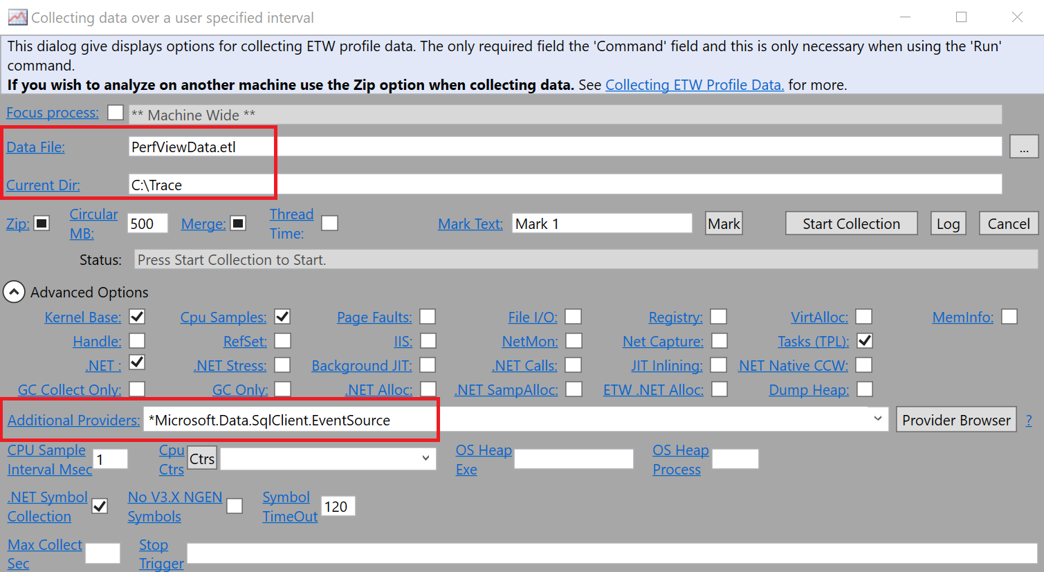Click the PerfView chart icon in title bar
1044x572 pixels.
point(17,16)
